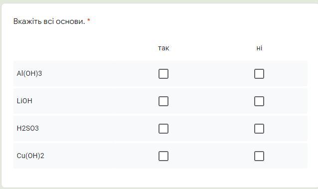The width and height of the screenshot is (318, 189).
Task: Click the Cu(OH)2 row label
Action: pyautogui.click(x=30, y=156)
